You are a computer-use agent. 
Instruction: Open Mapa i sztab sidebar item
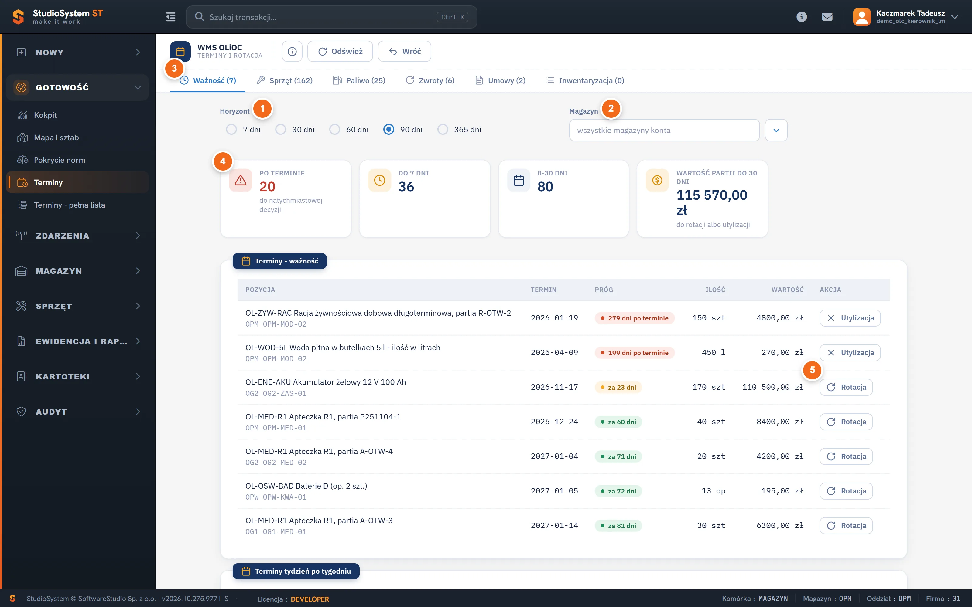pos(56,138)
